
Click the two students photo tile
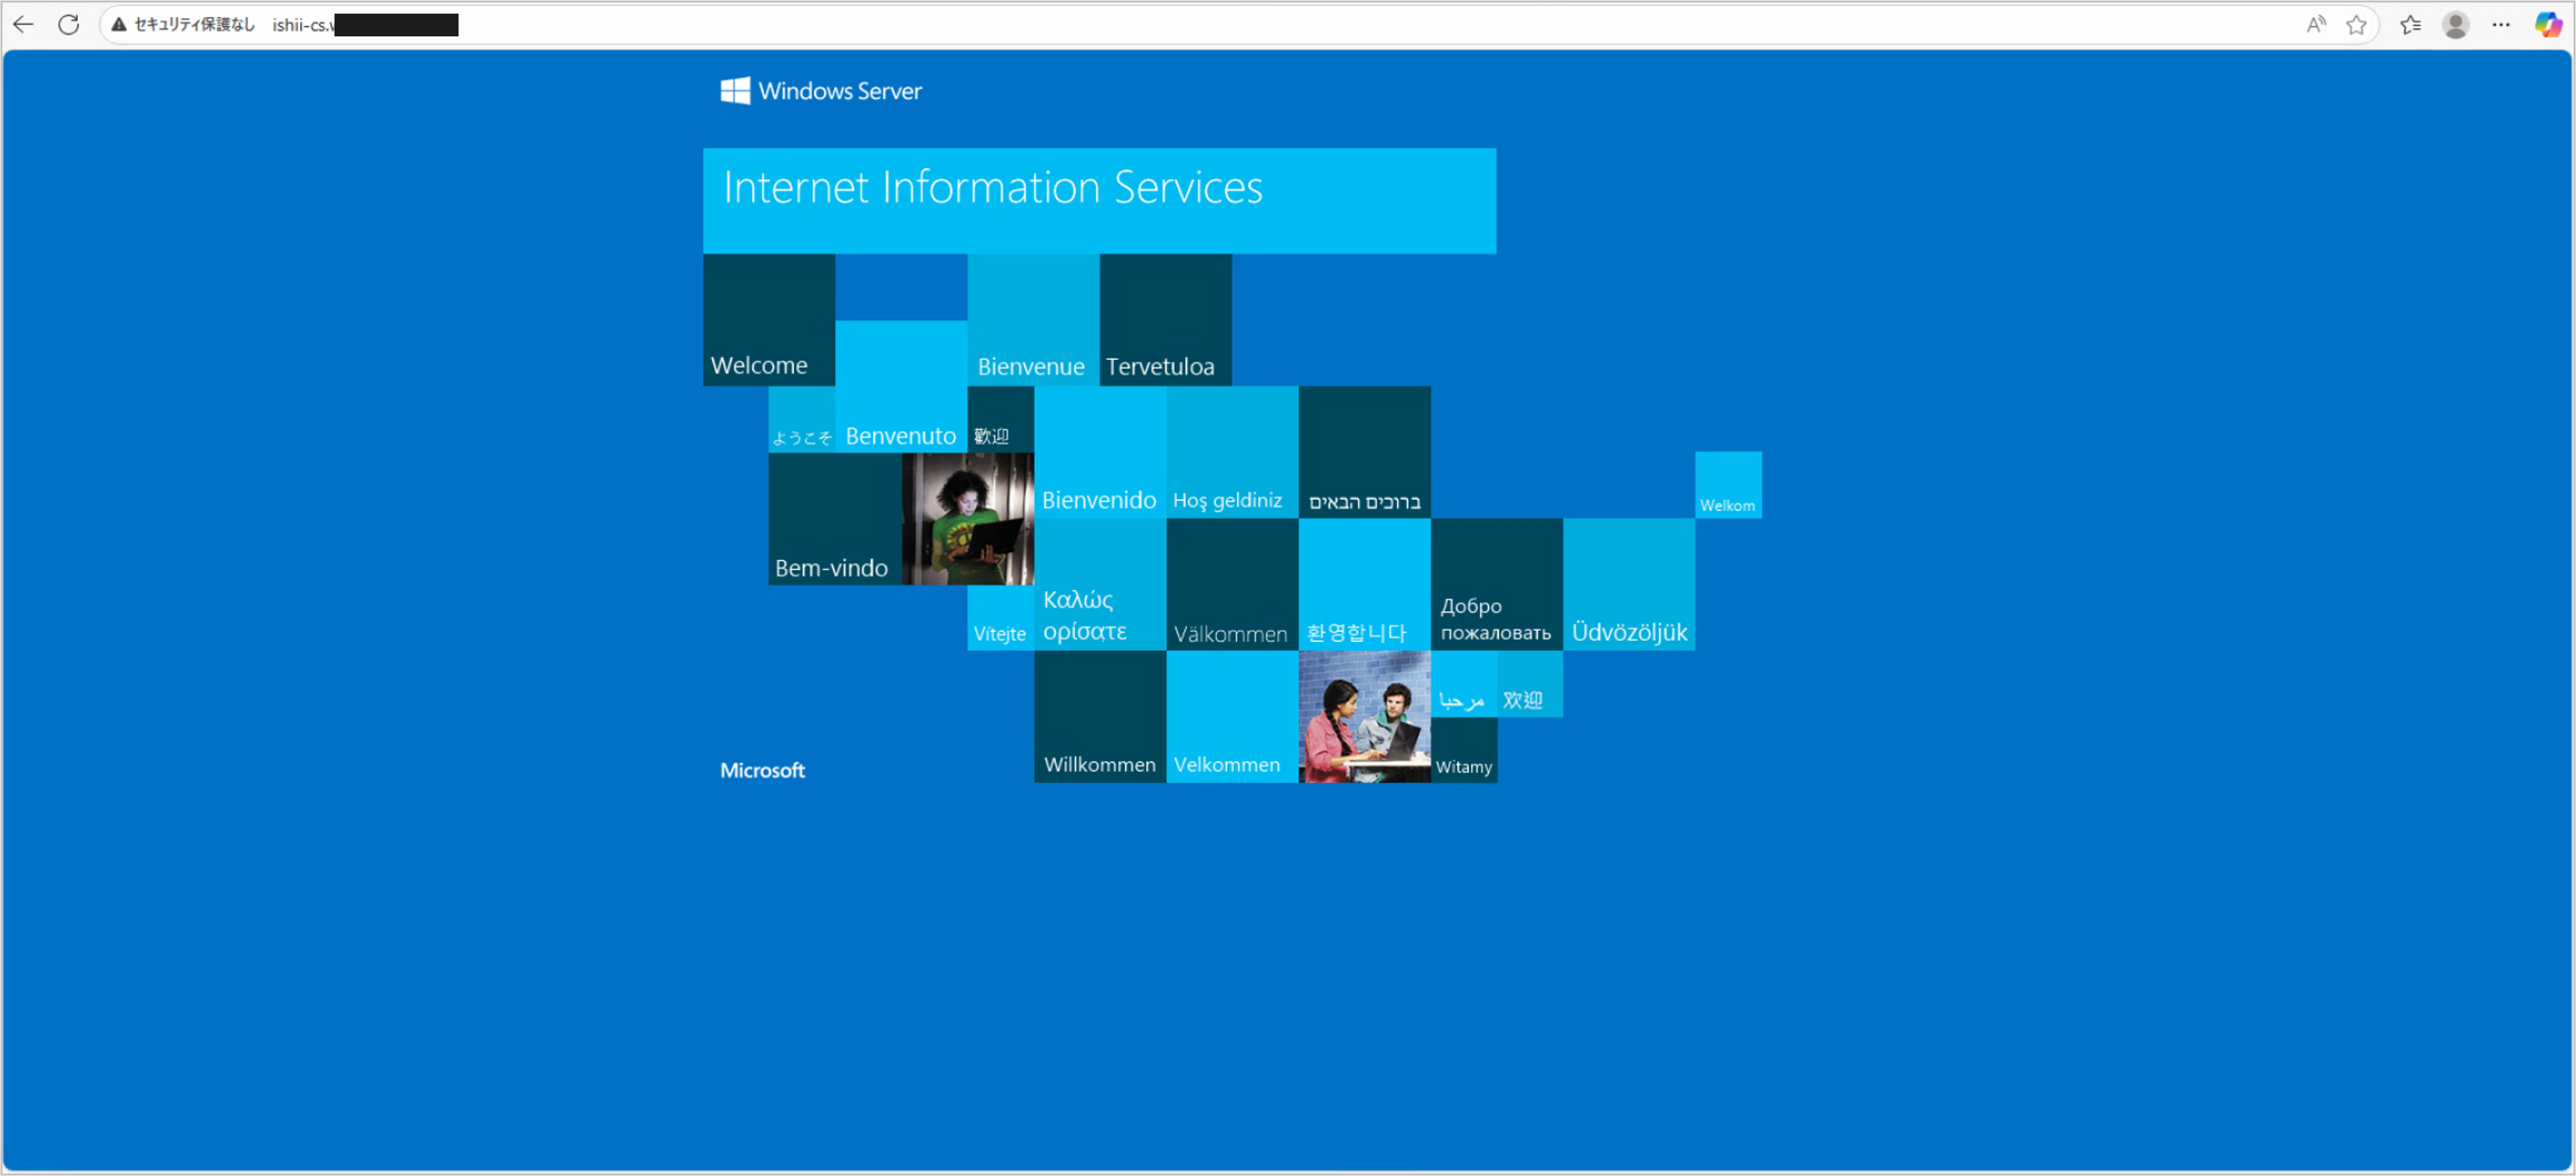pos(1364,716)
